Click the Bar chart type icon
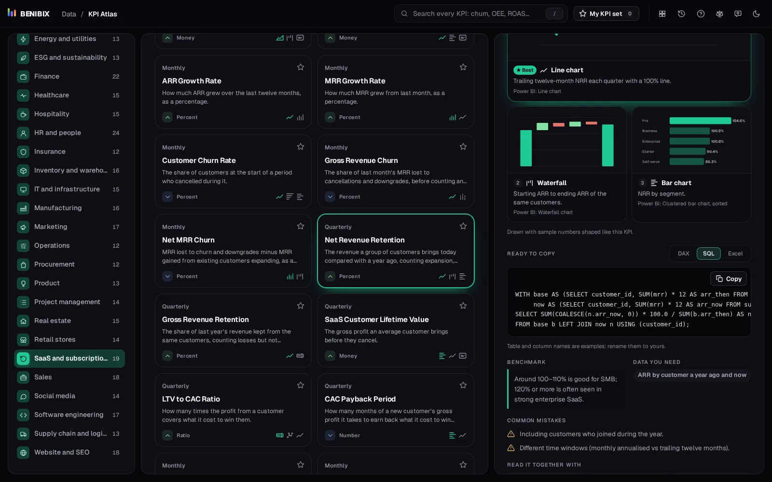 (654, 183)
